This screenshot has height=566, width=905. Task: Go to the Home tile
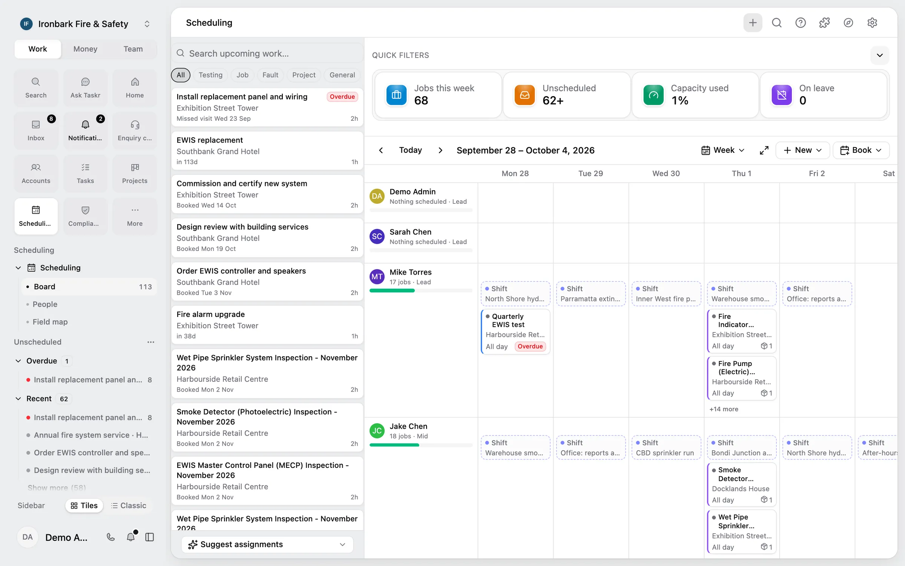[x=135, y=88]
